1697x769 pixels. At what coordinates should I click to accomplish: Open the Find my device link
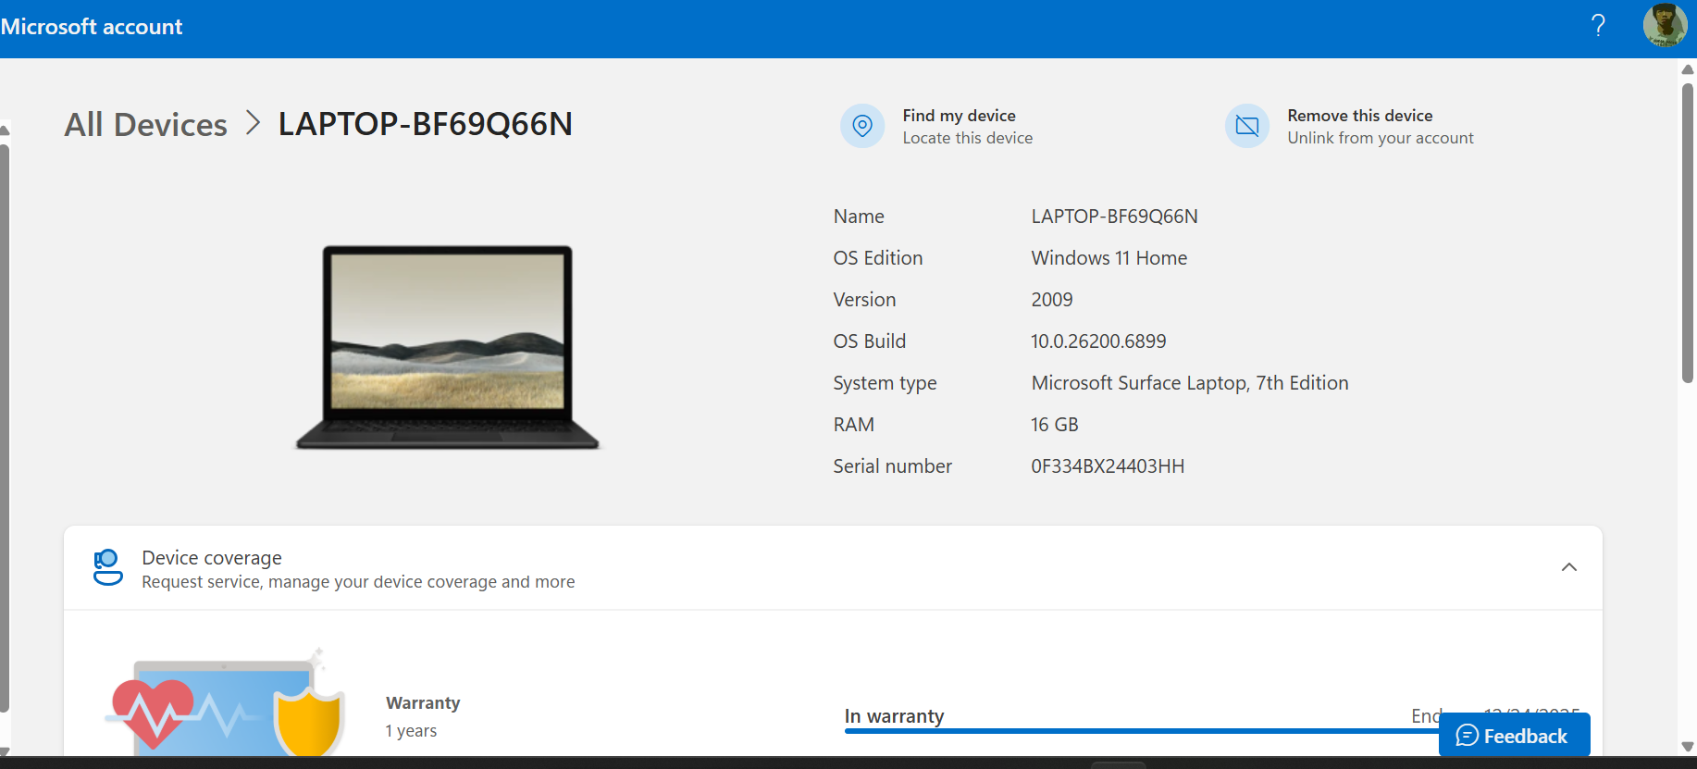[959, 116]
